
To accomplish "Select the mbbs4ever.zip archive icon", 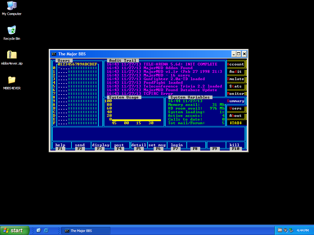I will [x=12, y=55].
